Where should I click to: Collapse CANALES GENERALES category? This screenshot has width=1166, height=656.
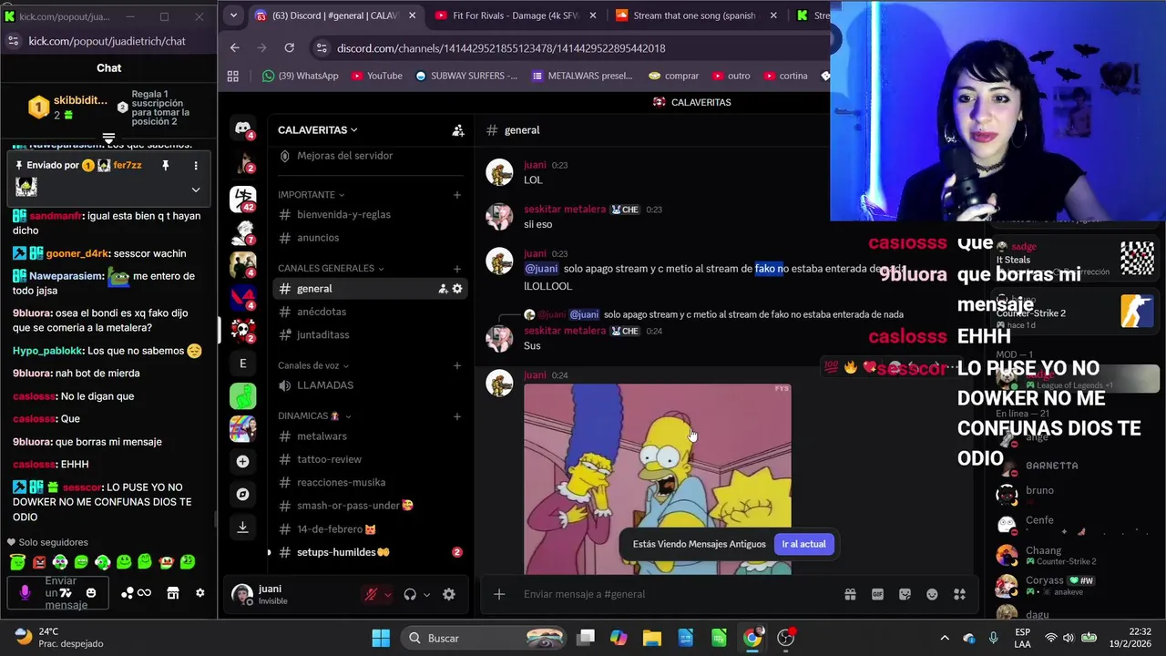click(x=331, y=269)
